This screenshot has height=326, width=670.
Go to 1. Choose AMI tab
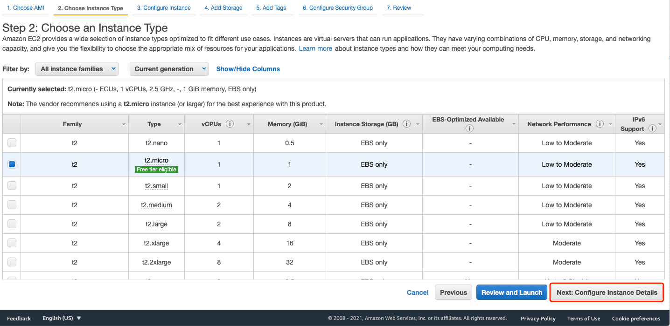(26, 8)
